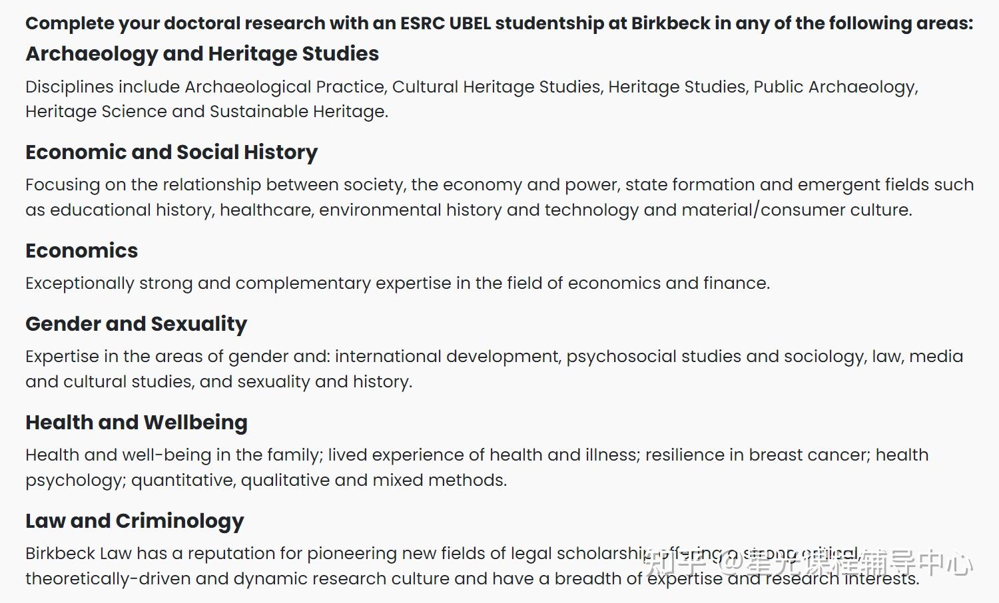Click the Birkbeck Law reputation paragraph
The width and height of the screenshot is (999, 603).
click(472, 566)
